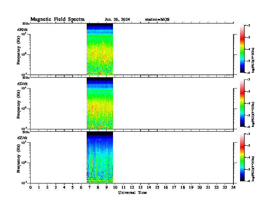278x215 pixels.
Task: Click hour tick label "24" on time axis
Action: 233,187
